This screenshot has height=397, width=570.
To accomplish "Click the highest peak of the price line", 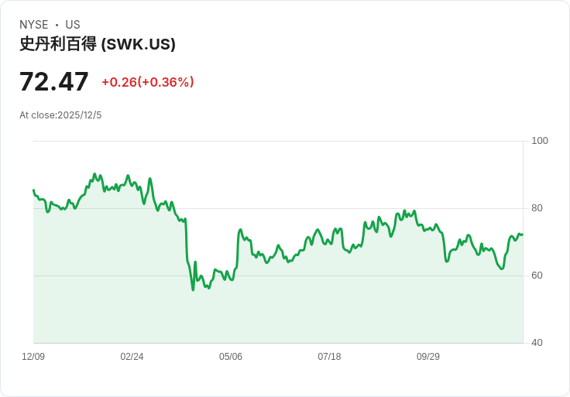I will pyautogui.click(x=94, y=174).
